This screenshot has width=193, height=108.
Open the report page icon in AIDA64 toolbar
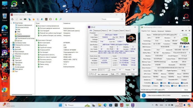pos(17,19)
